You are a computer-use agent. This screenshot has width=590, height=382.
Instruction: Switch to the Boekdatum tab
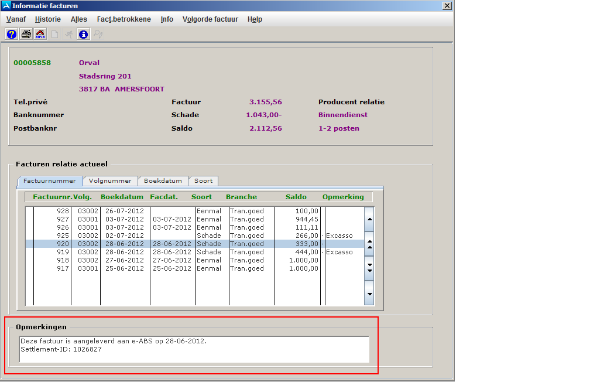tap(163, 181)
